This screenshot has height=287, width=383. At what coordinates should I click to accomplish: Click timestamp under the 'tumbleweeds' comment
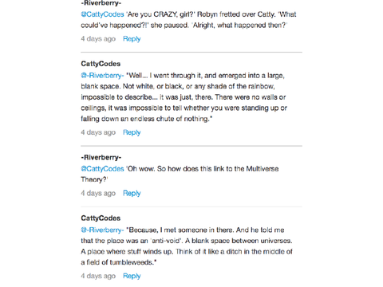(x=98, y=276)
